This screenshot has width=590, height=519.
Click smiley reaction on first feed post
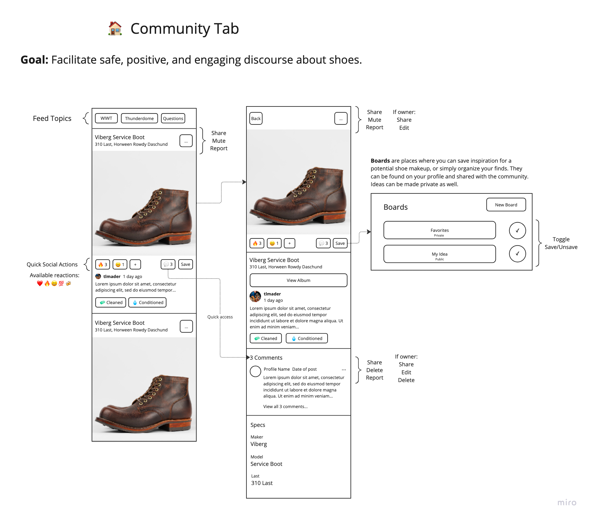click(120, 264)
